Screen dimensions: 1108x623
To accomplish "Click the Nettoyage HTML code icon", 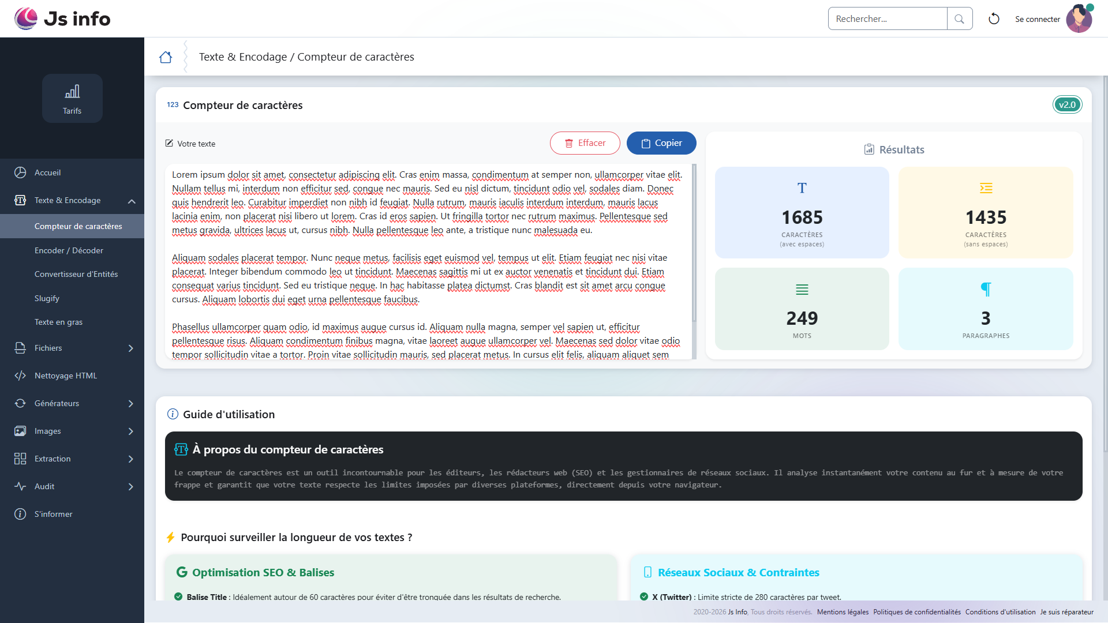I will pos(20,376).
